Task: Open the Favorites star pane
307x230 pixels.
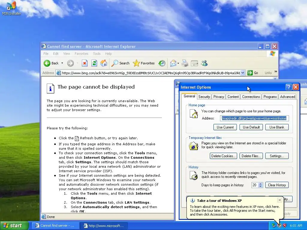Action: click(x=144, y=63)
